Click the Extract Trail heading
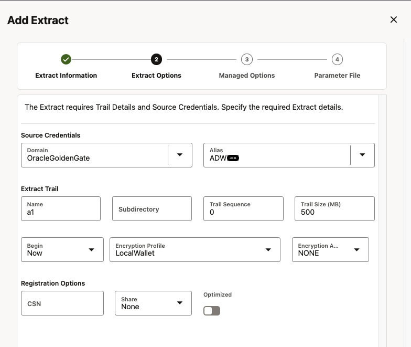The width and height of the screenshot is (411, 347). click(40, 189)
